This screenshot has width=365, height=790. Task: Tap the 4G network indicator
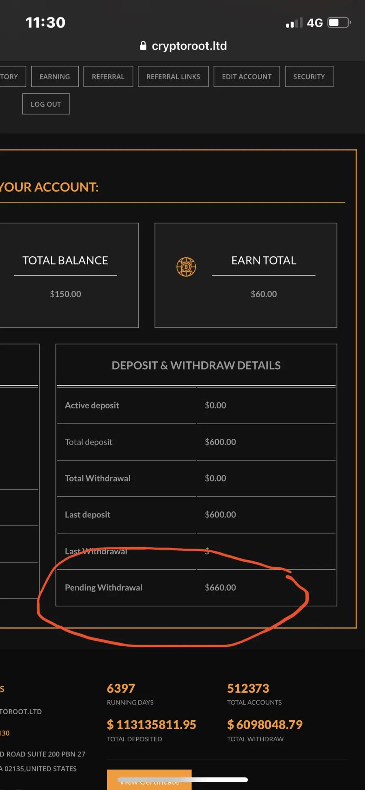point(315,23)
